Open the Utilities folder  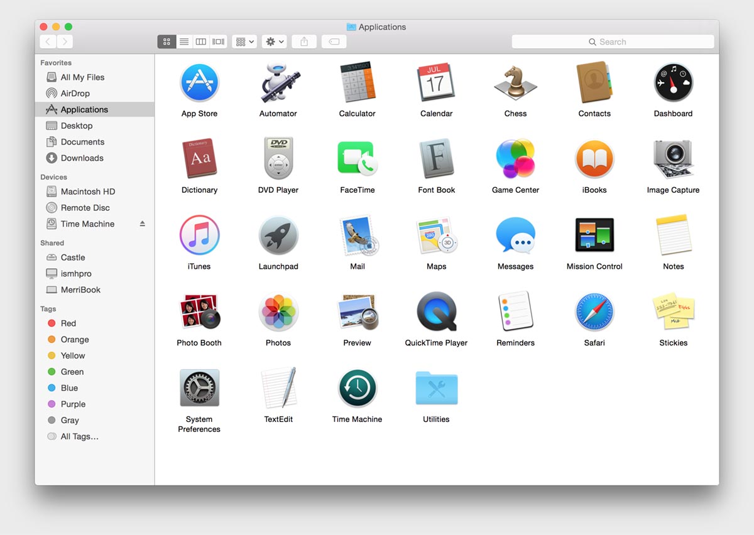pyautogui.click(x=436, y=388)
